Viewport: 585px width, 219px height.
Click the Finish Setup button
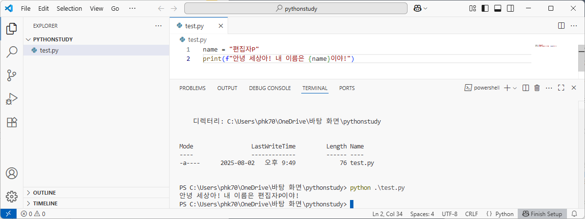pyautogui.click(x=542, y=214)
